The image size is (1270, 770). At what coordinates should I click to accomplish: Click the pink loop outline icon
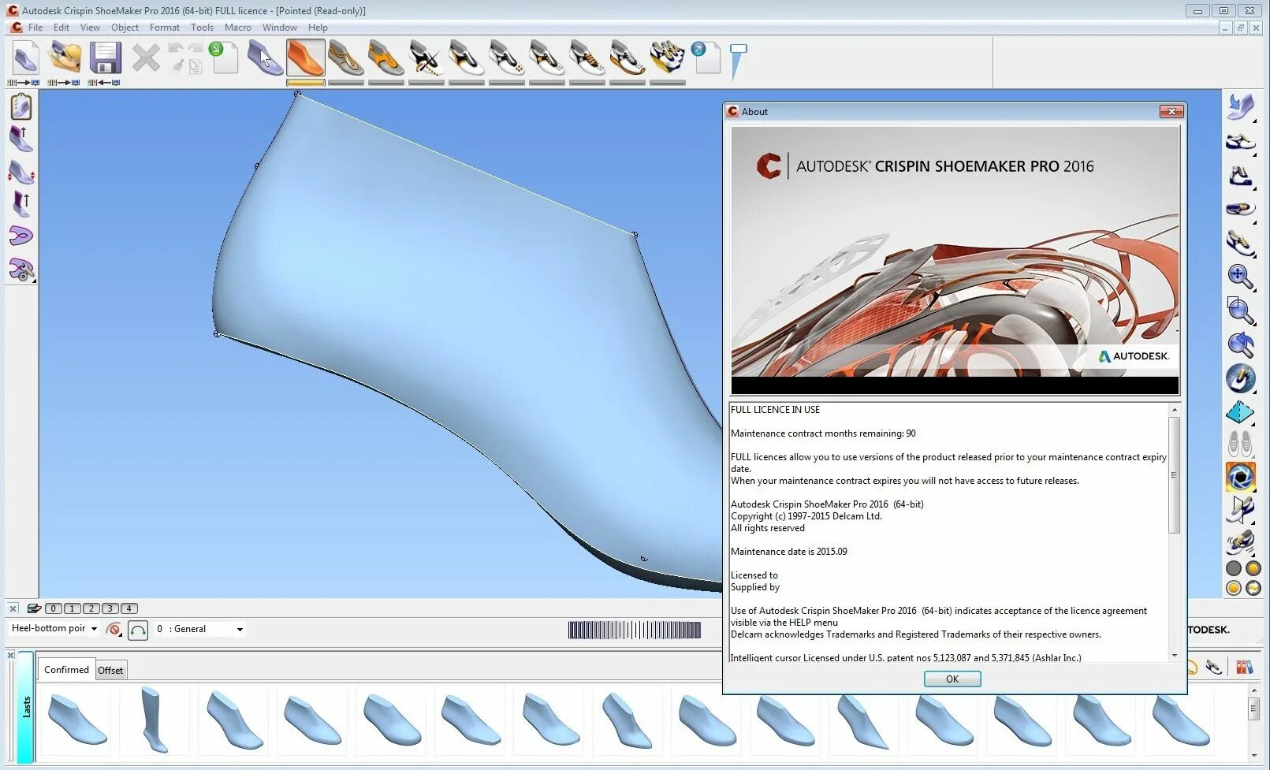point(21,236)
